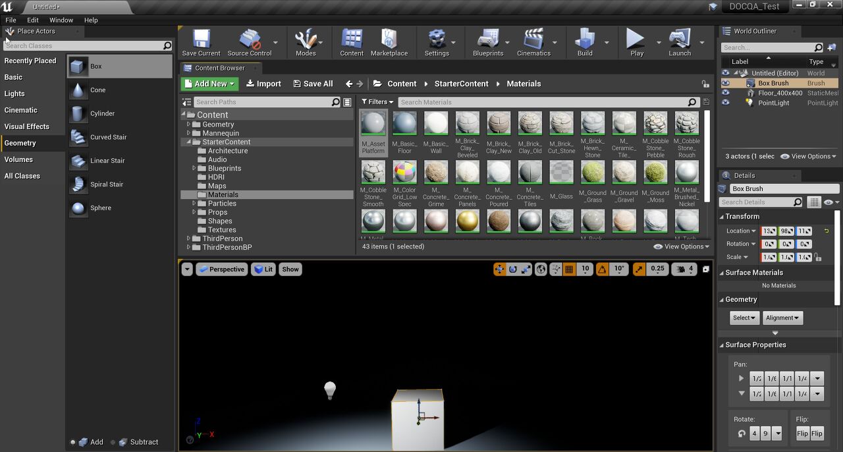The image size is (843, 452).
Task: Select the Cylinder geometry brush
Action: [x=120, y=113]
